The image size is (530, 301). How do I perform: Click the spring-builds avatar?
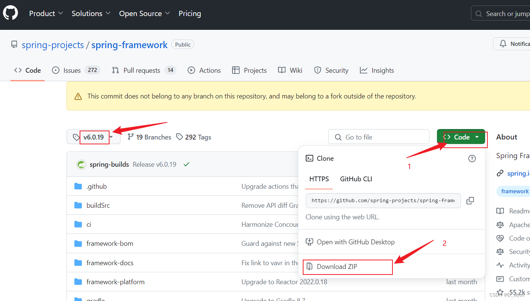click(x=81, y=164)
